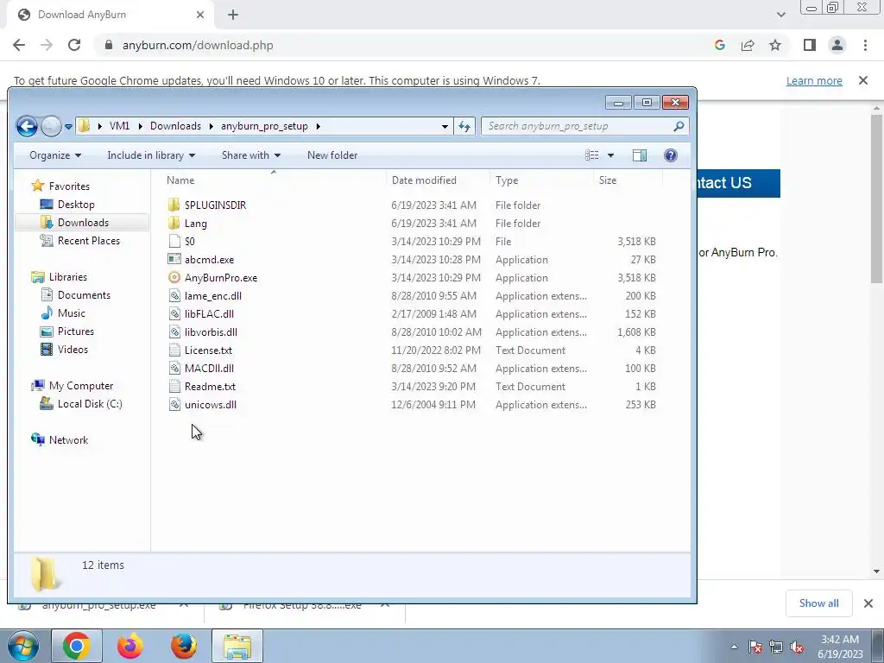Go back with Explorer's blue back arrow
The height and width of the screenshot is (663, 884).
tap(27, 126)
